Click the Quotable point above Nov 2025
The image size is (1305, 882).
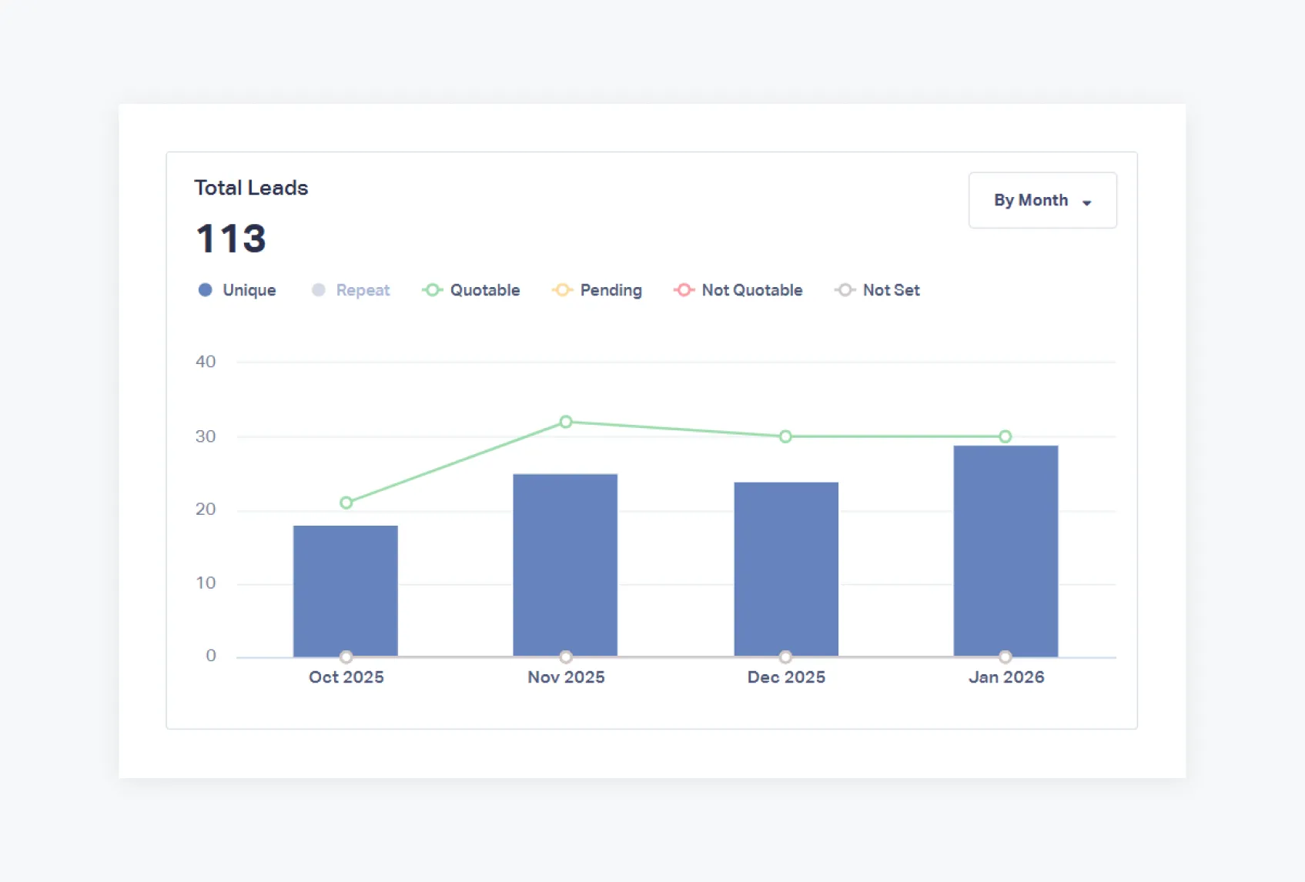coord(566,422)
